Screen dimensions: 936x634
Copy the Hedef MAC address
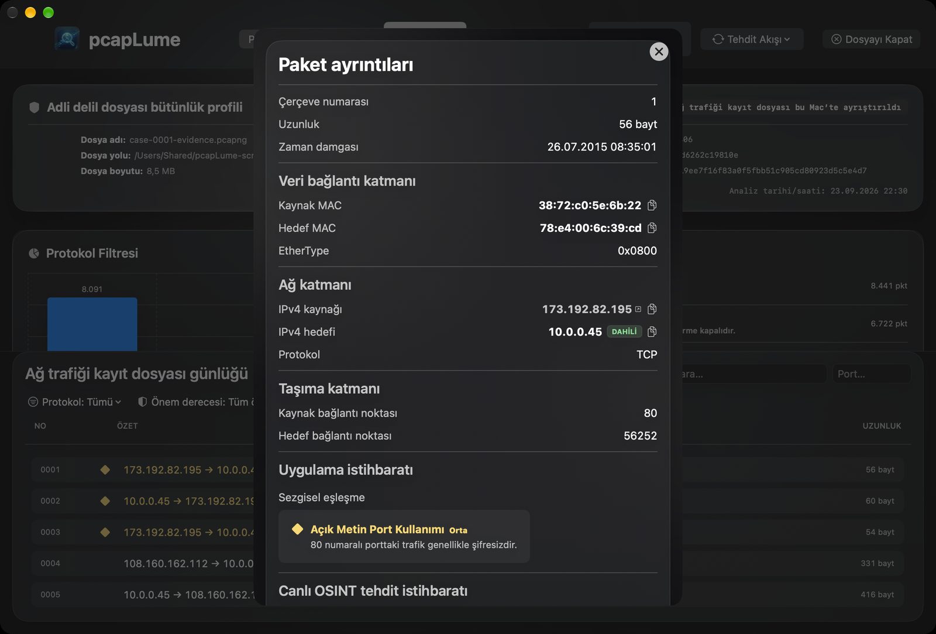[652, 228]
